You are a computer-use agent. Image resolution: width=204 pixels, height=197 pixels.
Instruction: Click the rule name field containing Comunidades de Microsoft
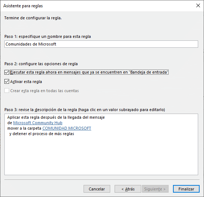point(101,44)
